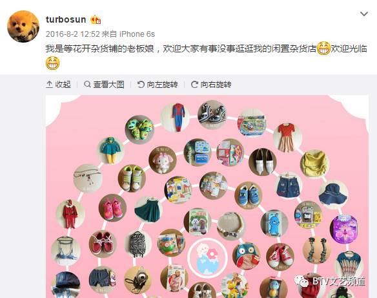Click the magnifier icon beside 查看大图
Screen dimensions: 377x298
coord(87,84)
